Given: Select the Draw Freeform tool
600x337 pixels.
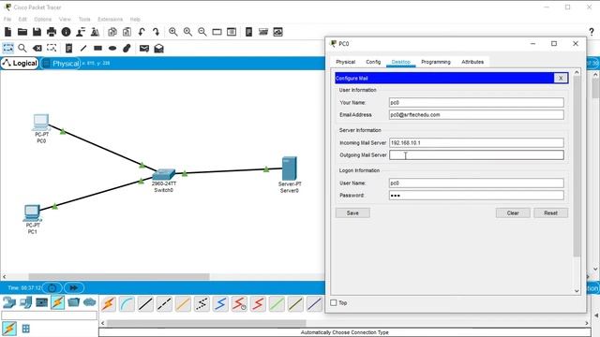Looking at the screenshot, I should pos(127,48).
